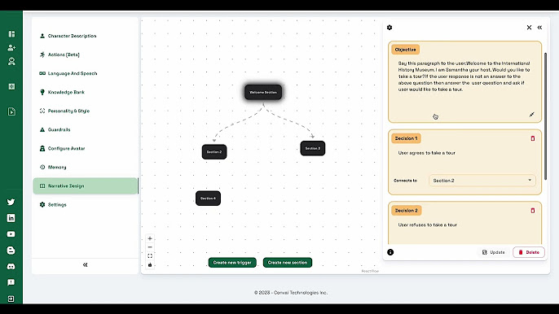Zoom out on the flow canvas
The height and width of the screenshot is (314, 559).
[x=150, y=247]
